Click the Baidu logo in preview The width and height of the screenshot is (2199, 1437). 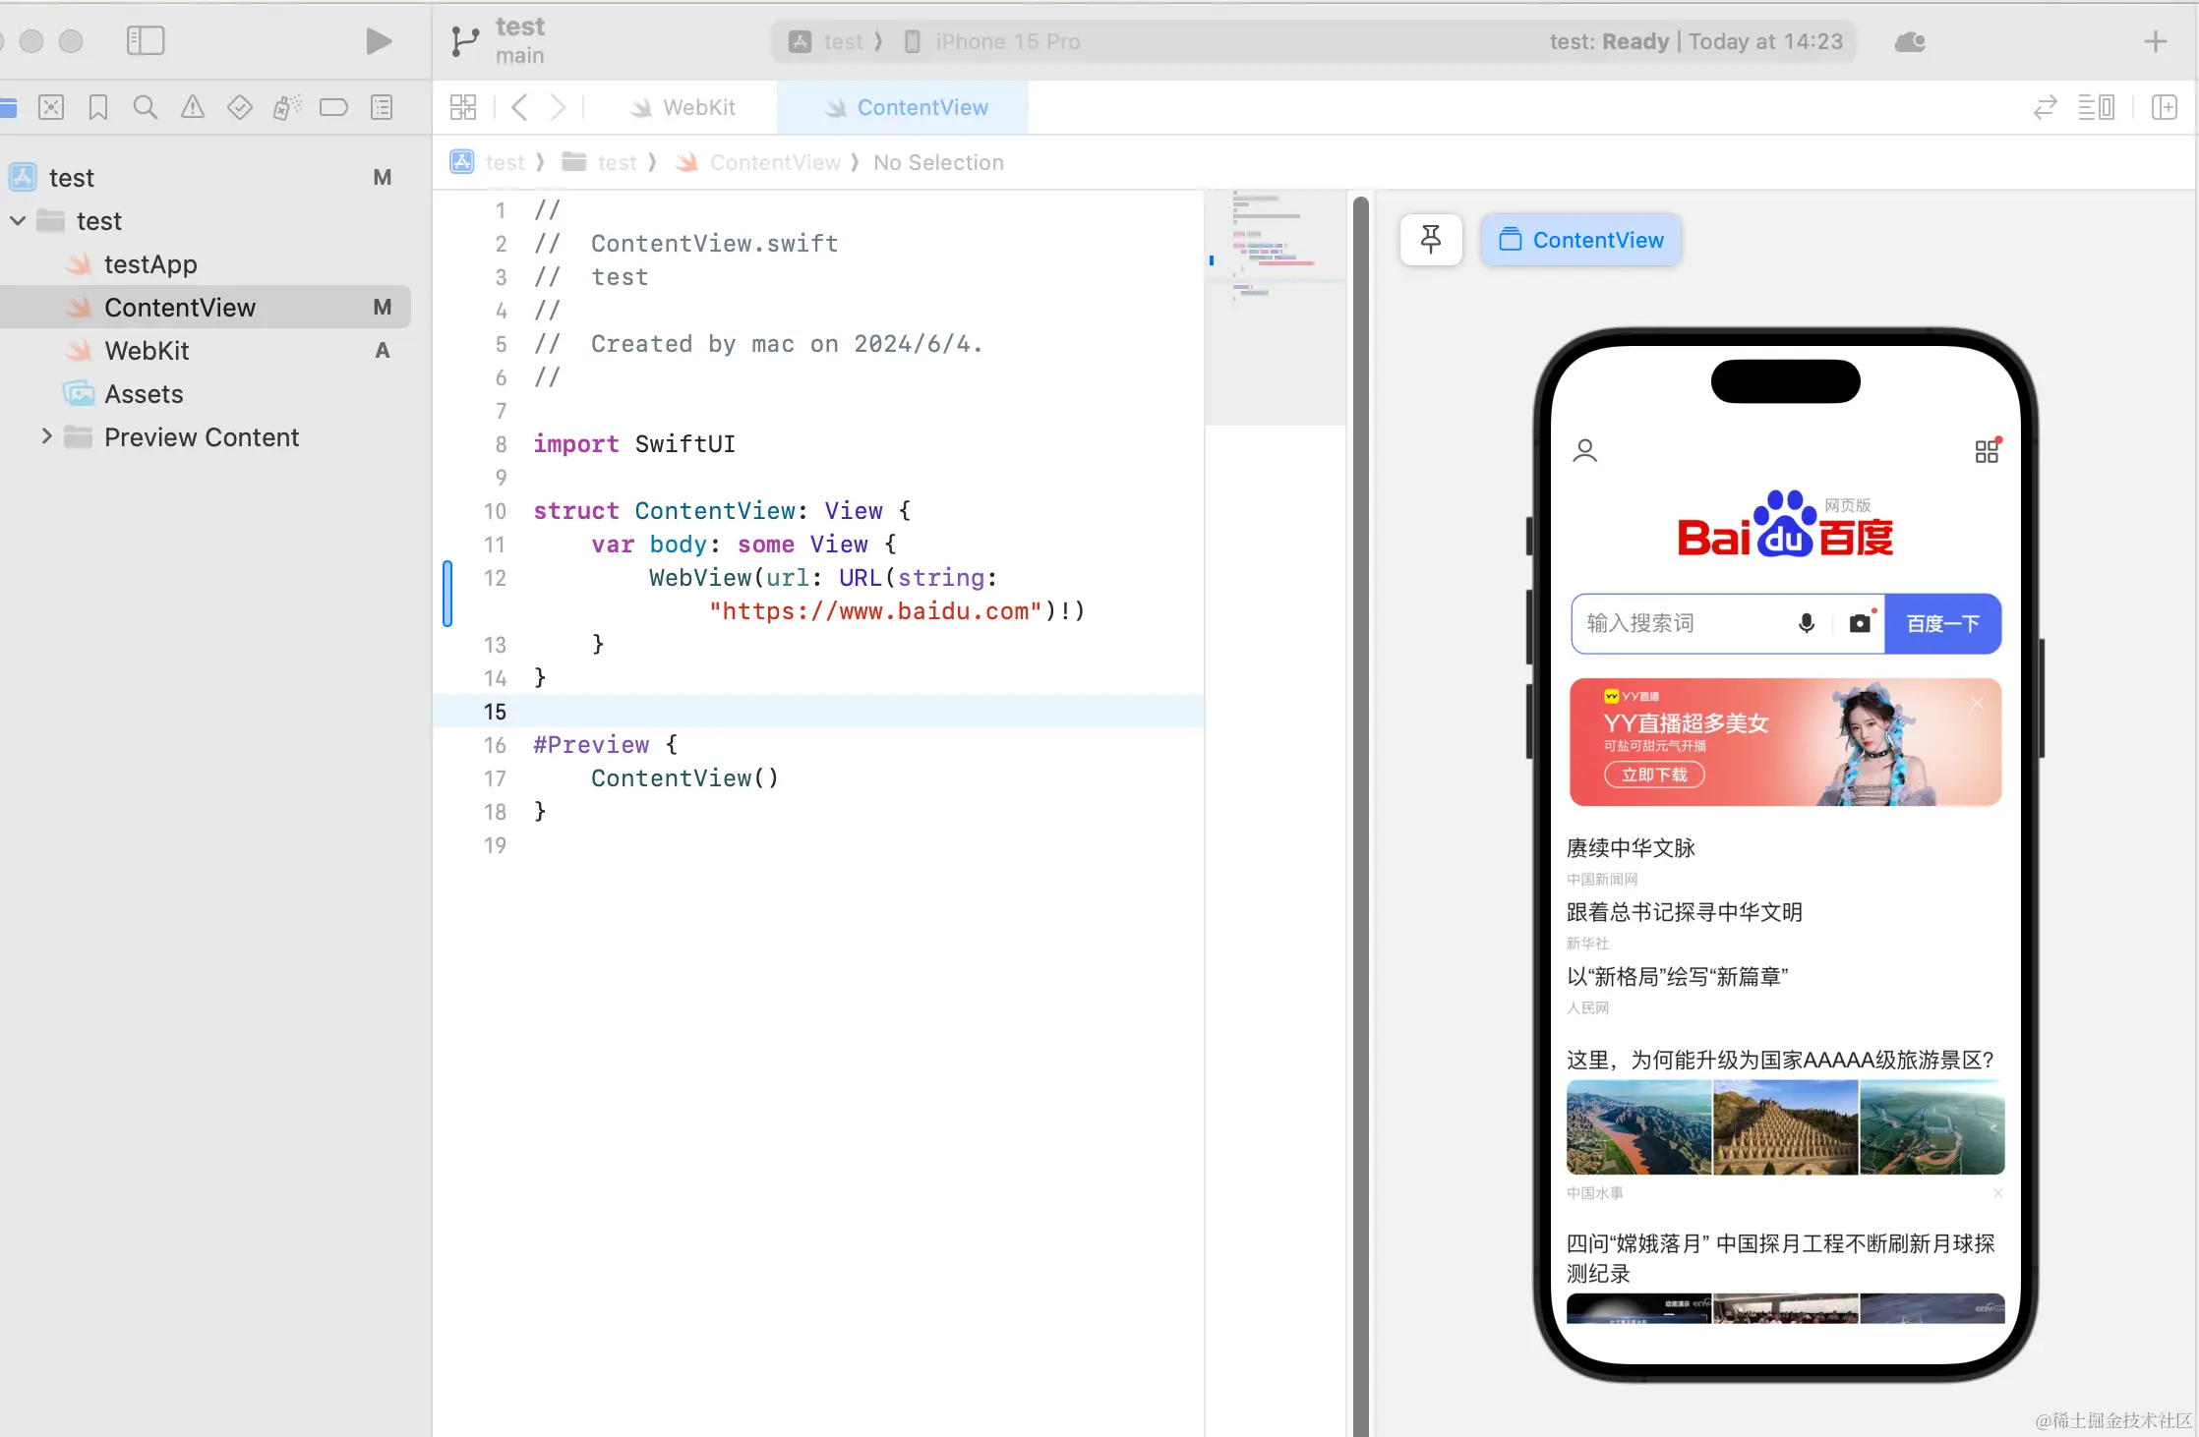coord(1785,524)
